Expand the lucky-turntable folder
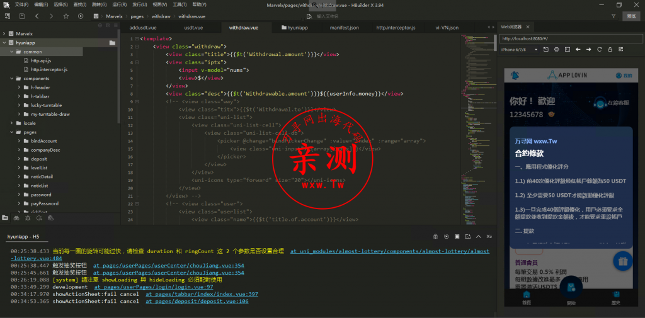 pyautogui.click(x=20, y=105)
